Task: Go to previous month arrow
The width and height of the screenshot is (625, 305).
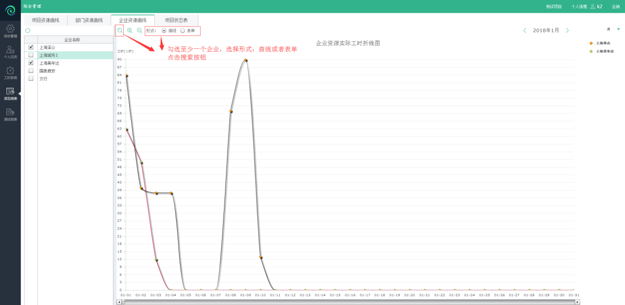Action: (x=525, y=31)
